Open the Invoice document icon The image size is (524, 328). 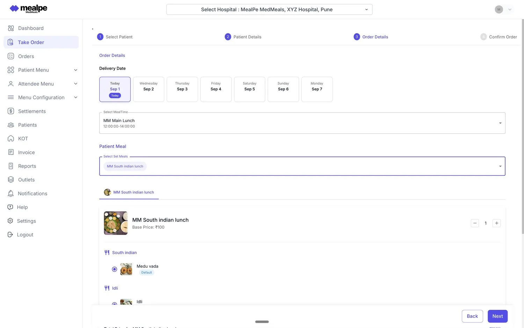tap(11, 152)
